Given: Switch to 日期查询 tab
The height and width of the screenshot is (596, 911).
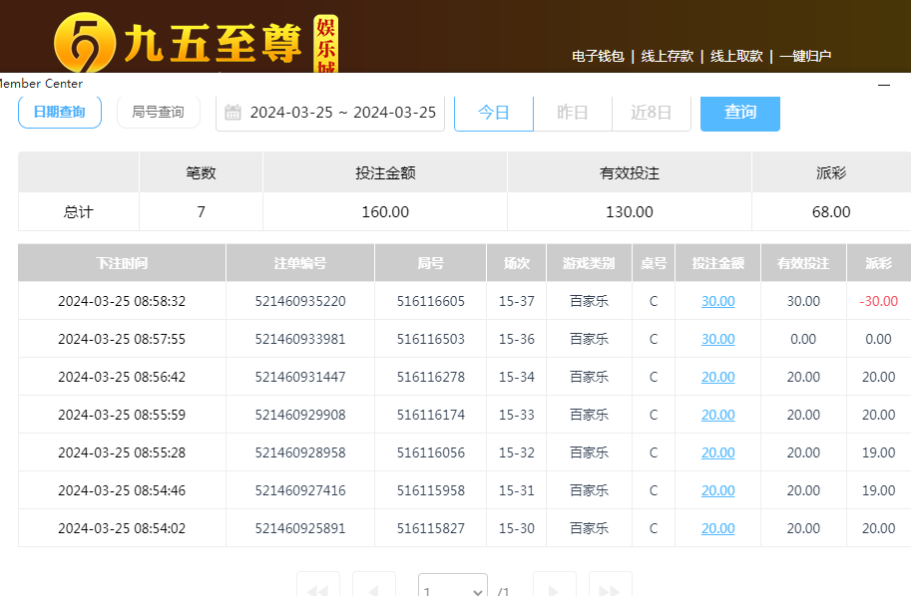Looking at the screenshot, I should [60, 112].
